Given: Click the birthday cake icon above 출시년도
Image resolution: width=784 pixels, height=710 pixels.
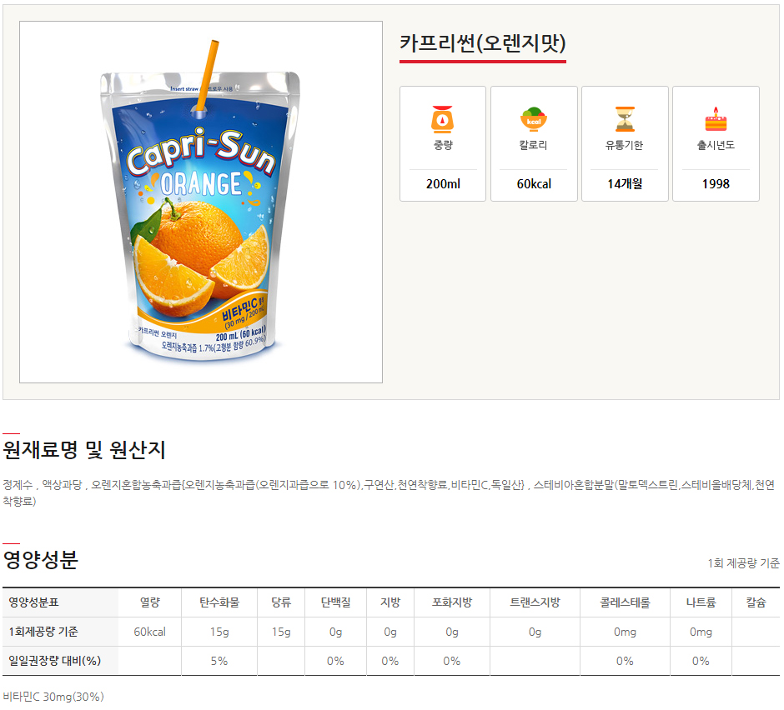Looking at the screenshot, I should pos(716,119).
